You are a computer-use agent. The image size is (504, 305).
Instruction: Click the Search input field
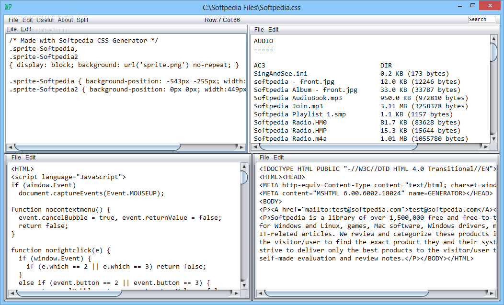point(481,19)
